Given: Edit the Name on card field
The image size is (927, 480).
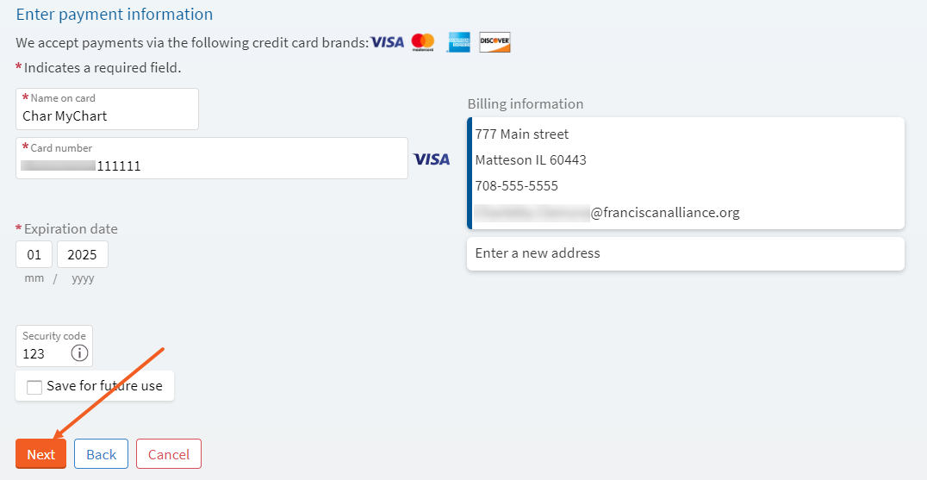Looking at the screenshot, I should coord(107,115).
